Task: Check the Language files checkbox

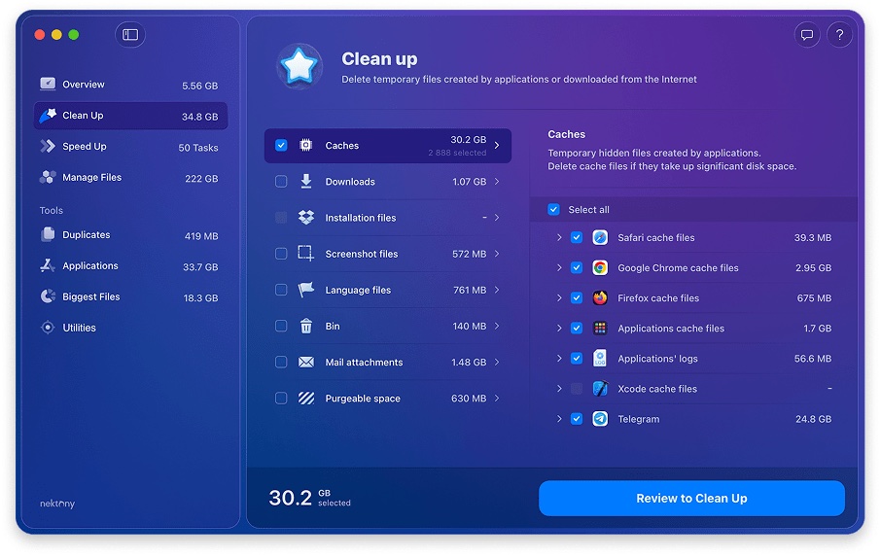Action: (281, 290)
